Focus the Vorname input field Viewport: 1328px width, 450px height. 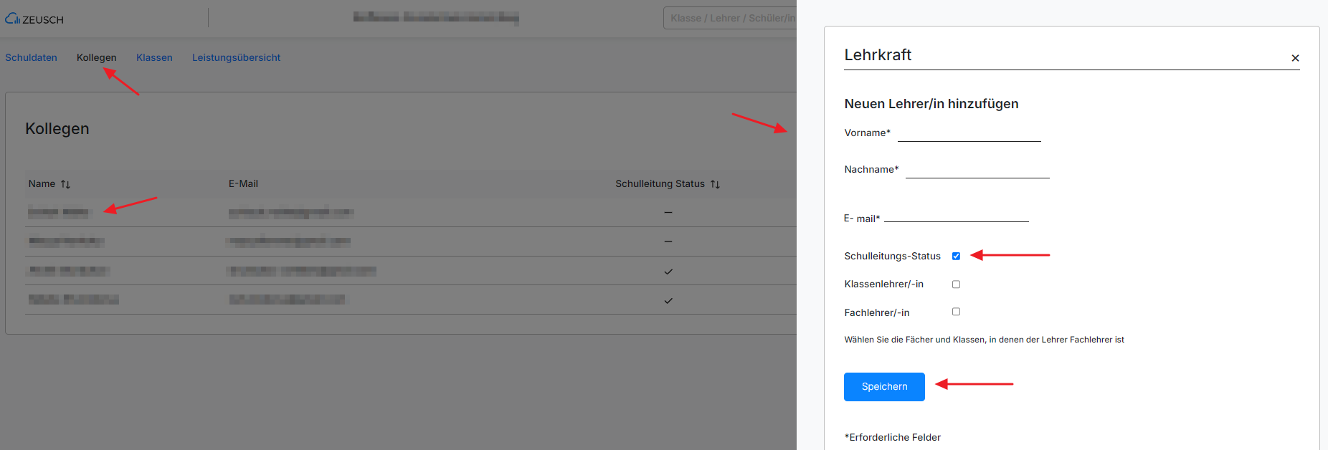(x=969, y=133)
